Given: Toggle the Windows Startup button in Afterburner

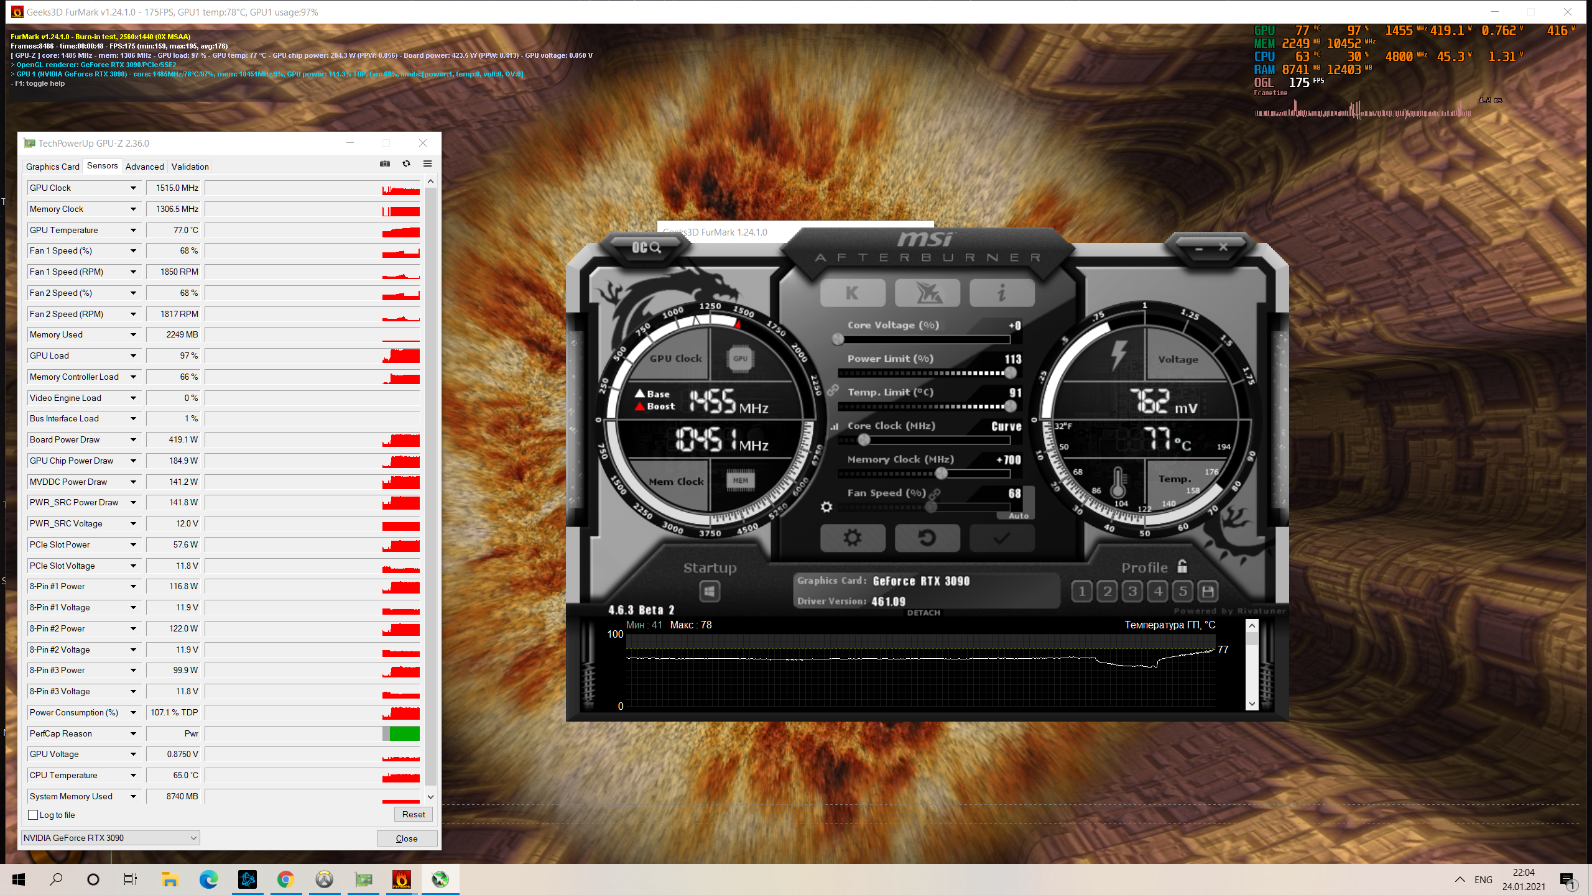Looking at the screenshot, I should point(710,591).
